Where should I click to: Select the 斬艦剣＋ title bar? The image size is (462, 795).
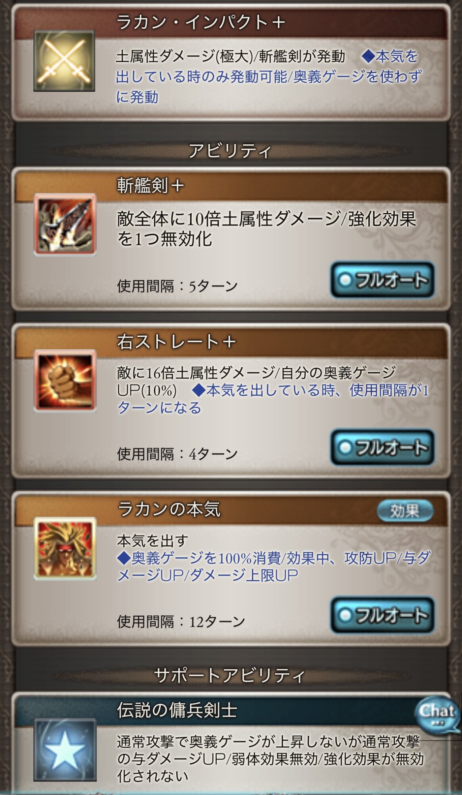231,186
